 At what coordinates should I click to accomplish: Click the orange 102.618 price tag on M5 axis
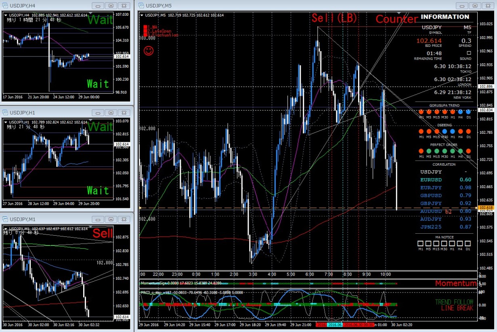click(485, 207)
